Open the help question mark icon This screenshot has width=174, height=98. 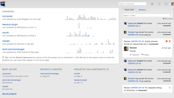point(159,4)
